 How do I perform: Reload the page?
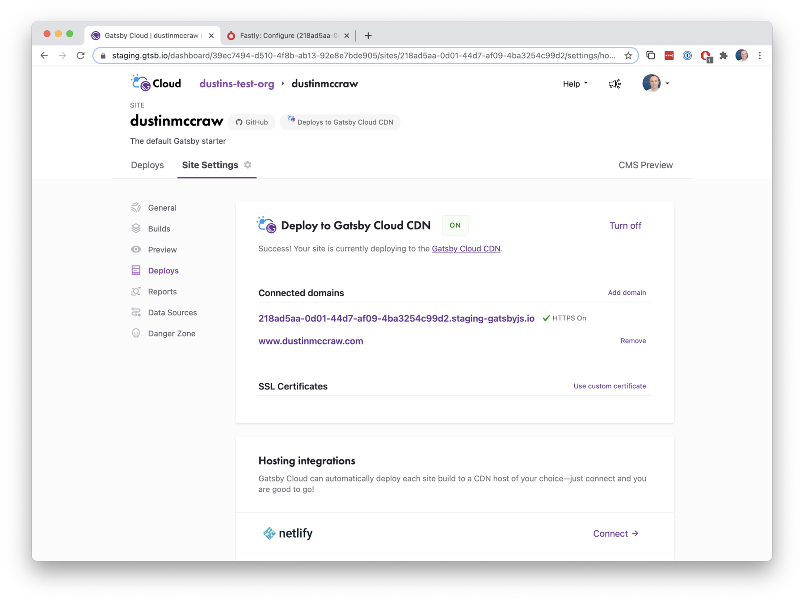tap(80, 55)
